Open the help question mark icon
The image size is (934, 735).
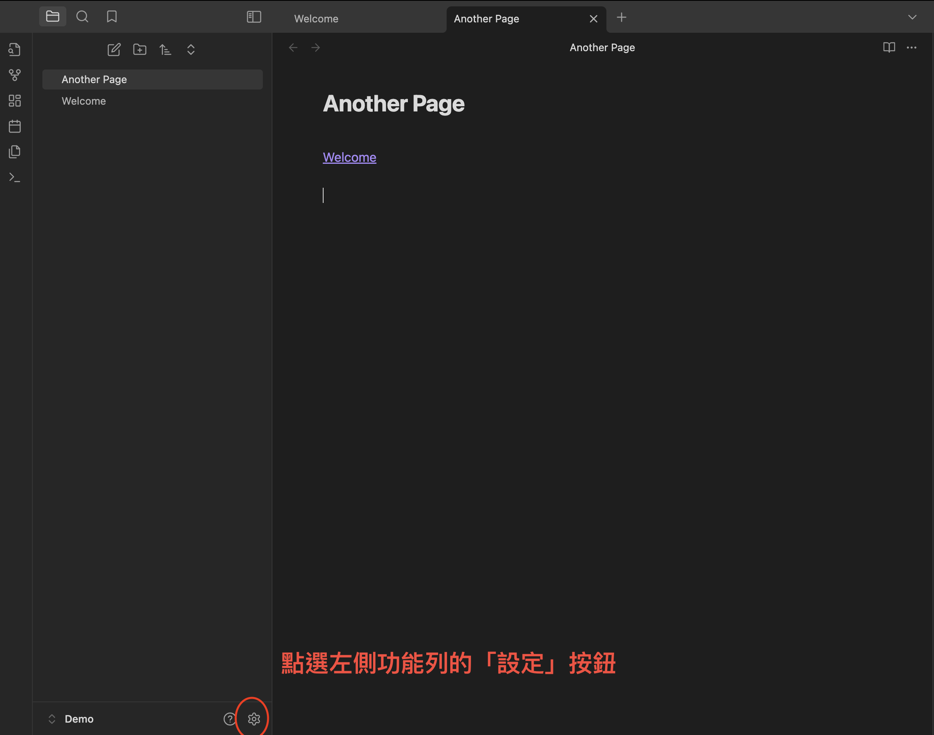(x=230, y=719)
